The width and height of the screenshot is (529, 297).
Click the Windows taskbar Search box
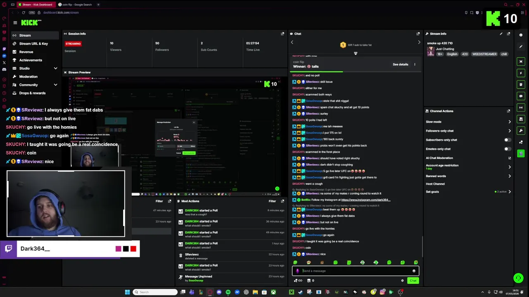(155, 292)
